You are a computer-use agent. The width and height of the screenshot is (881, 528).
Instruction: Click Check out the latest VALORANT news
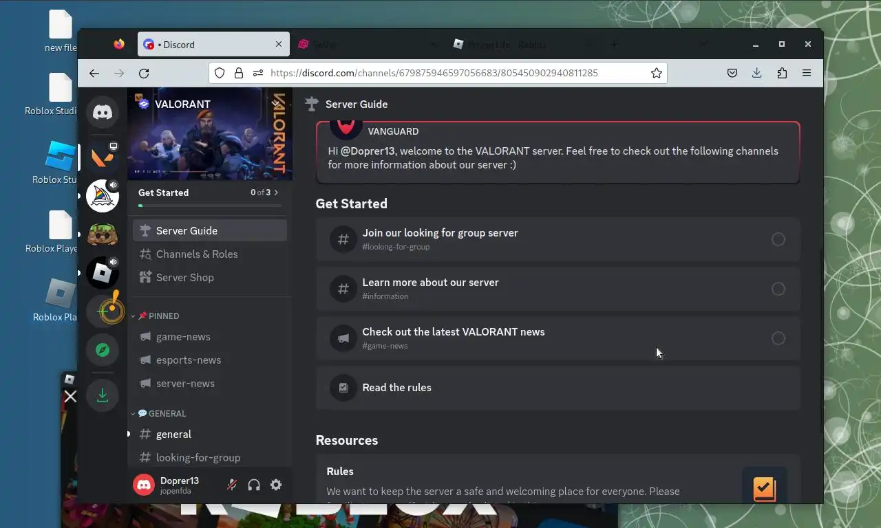(558, 338)
